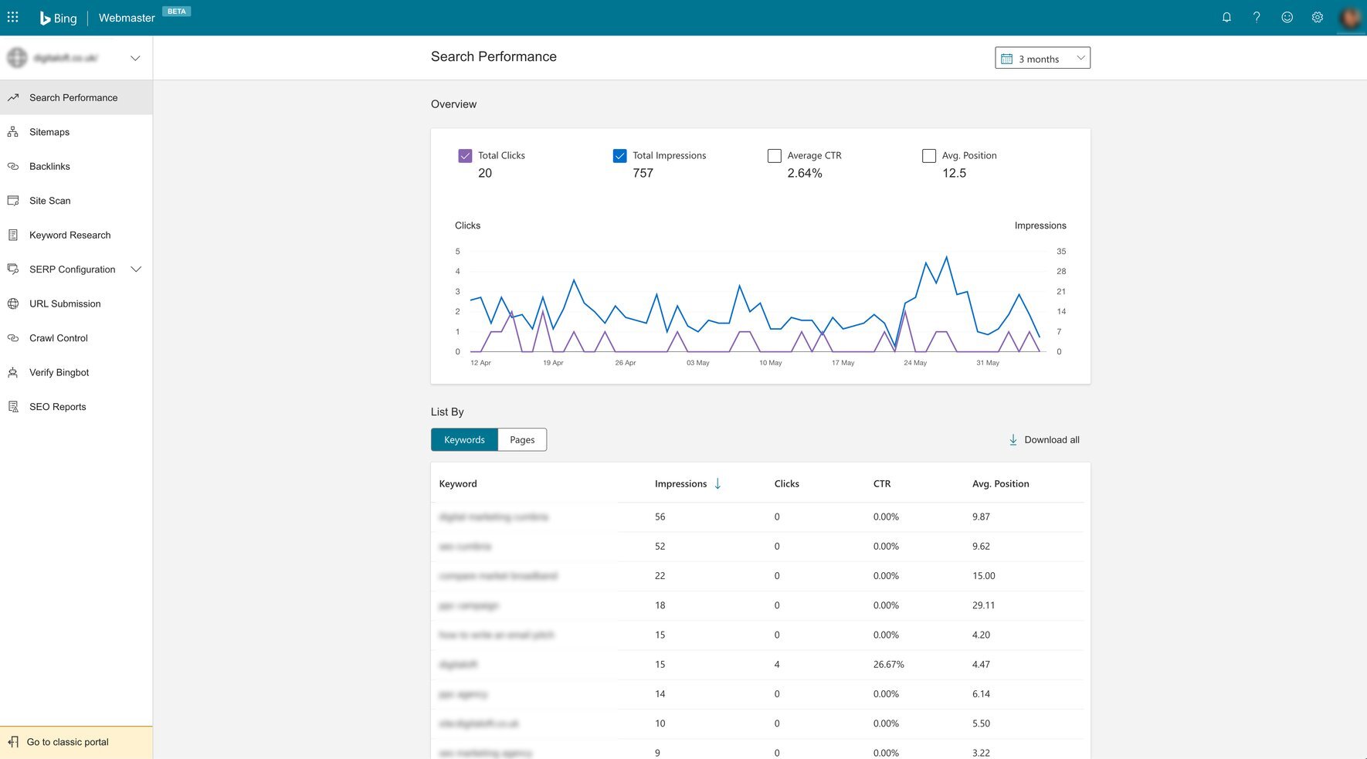Open the feedback smiley icon
The height and width of the screenshot is (759, 1367).
[1287, 17]
